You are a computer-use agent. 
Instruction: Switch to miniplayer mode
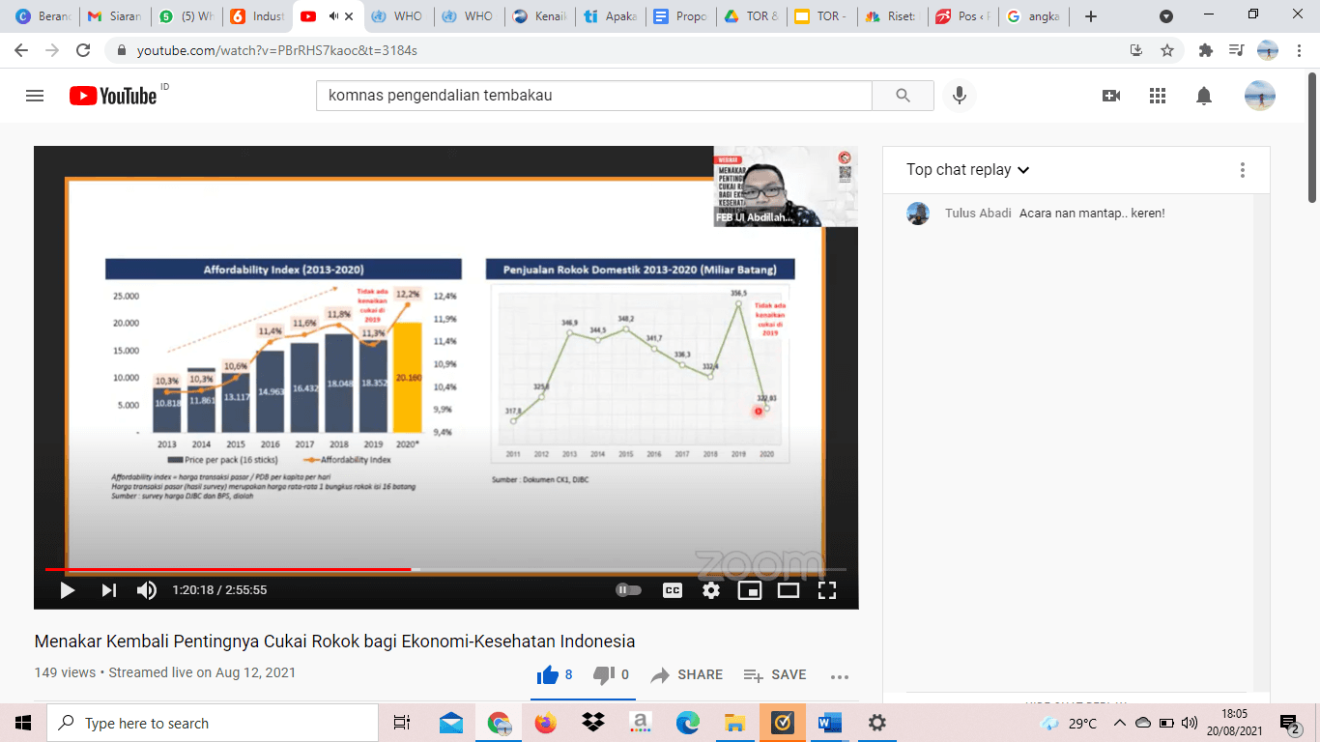750,590
